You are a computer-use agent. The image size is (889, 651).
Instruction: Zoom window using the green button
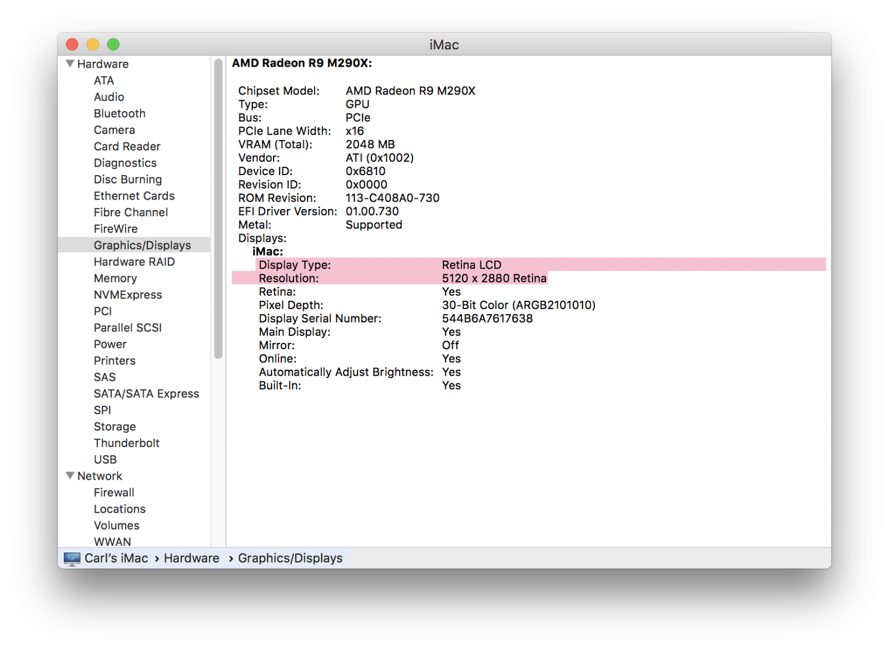[113, 44]
